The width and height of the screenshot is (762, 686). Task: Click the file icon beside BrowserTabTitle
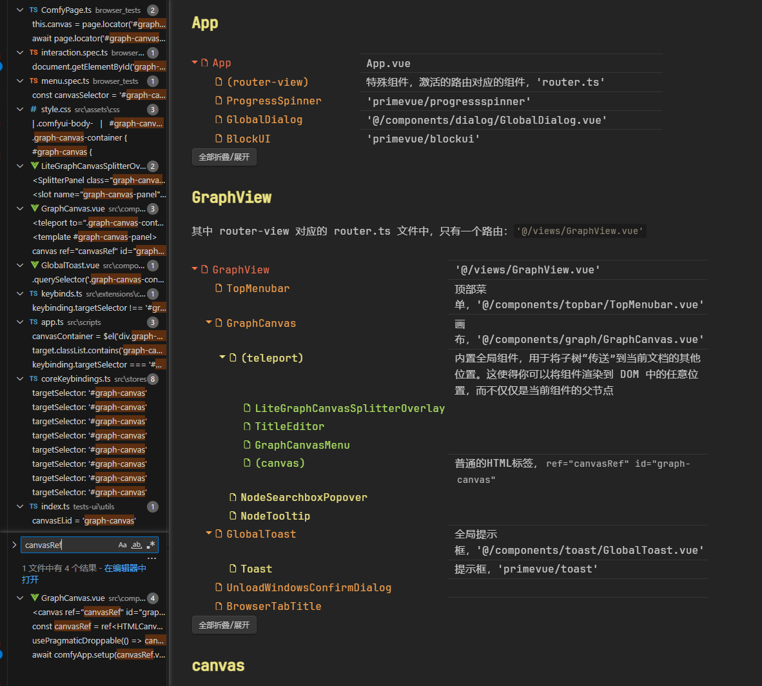click(x=219, y=606)
